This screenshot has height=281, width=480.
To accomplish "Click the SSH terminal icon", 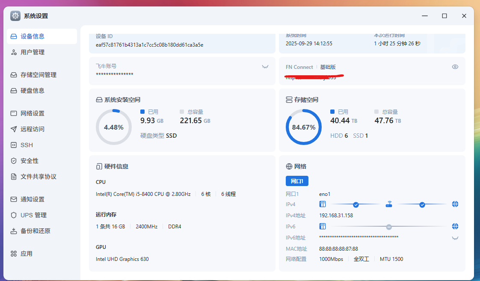I will click(x=14, y=145).
